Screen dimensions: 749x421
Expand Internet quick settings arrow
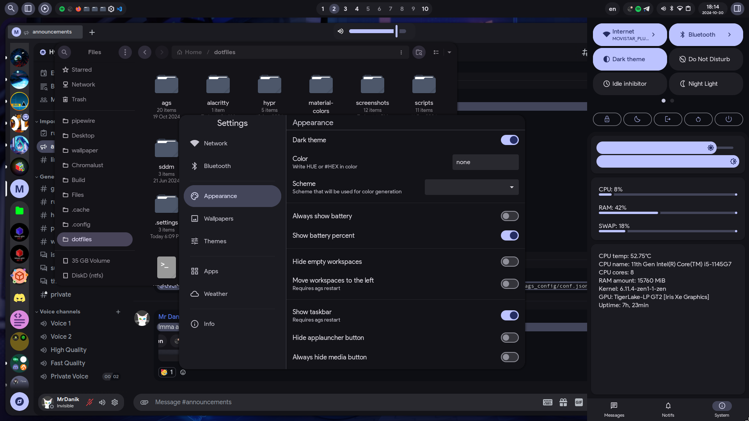pyautogui.click(x=653, y=35)
